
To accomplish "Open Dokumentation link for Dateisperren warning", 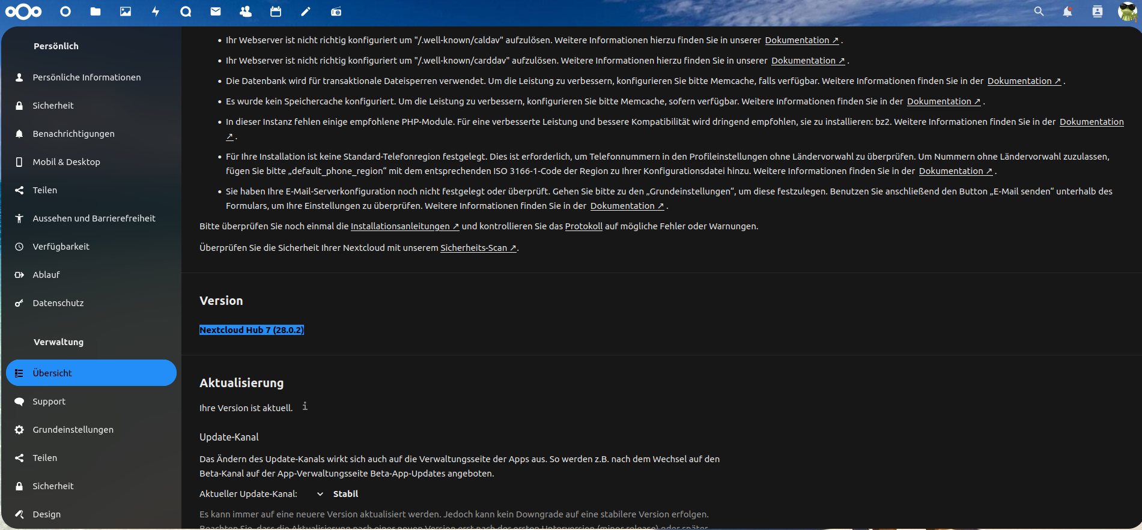I will [1024, 81].
